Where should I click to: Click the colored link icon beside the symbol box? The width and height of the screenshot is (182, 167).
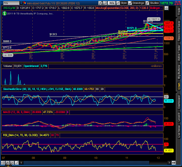click(25, 3)
